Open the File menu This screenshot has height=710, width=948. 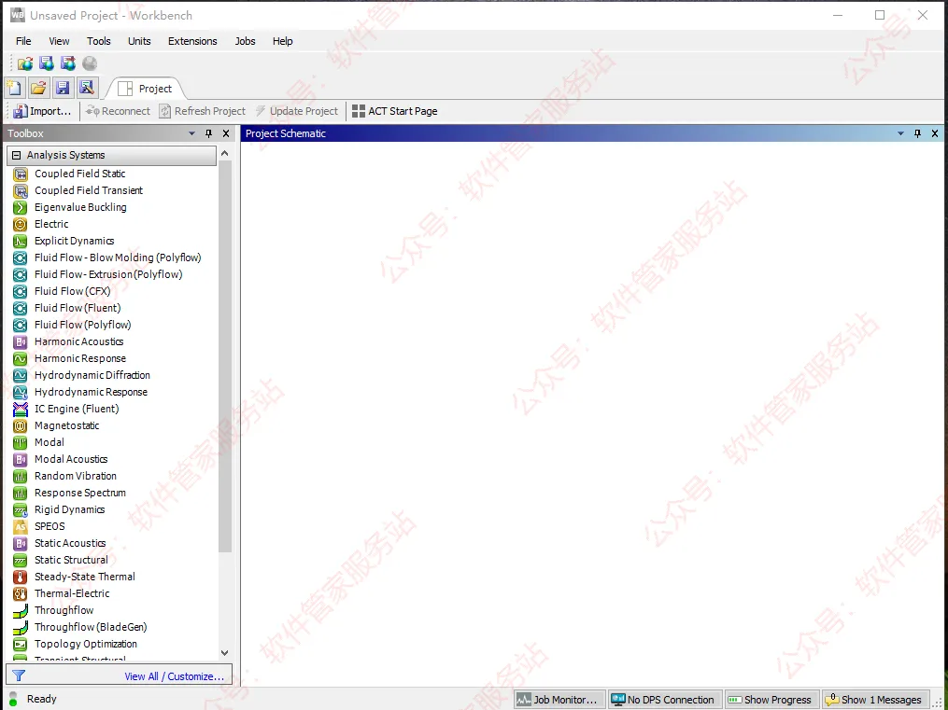[23, 41]
